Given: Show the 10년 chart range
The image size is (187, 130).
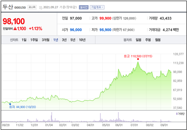Looking at the screenshot, I should pyautogui.click(x=82, y=40).
